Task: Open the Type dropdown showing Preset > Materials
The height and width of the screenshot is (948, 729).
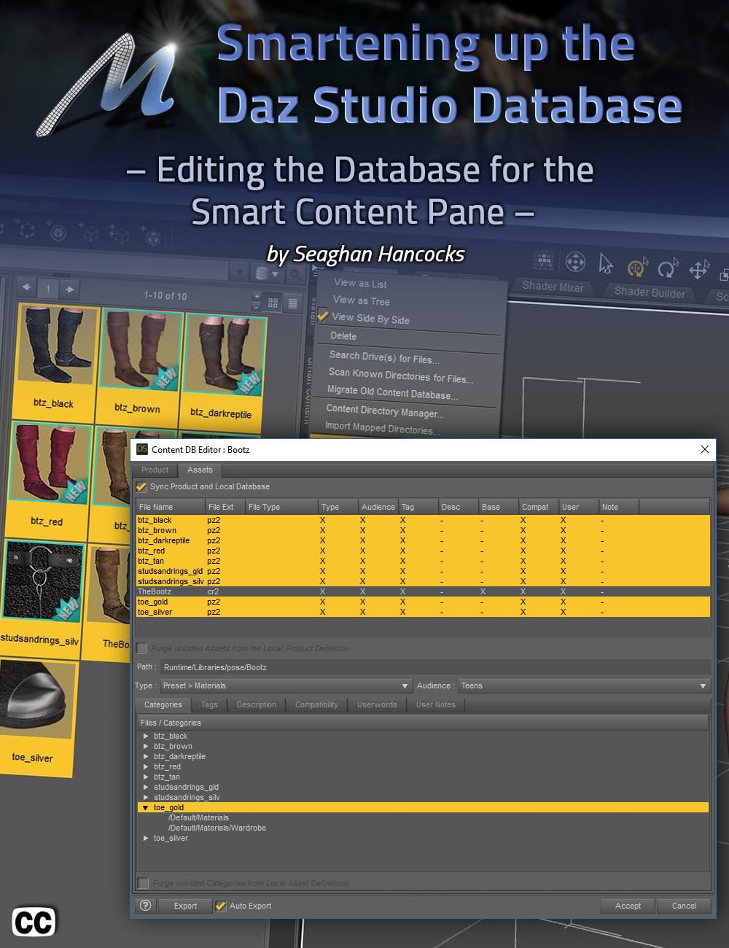Action: (x=405, y=685)
